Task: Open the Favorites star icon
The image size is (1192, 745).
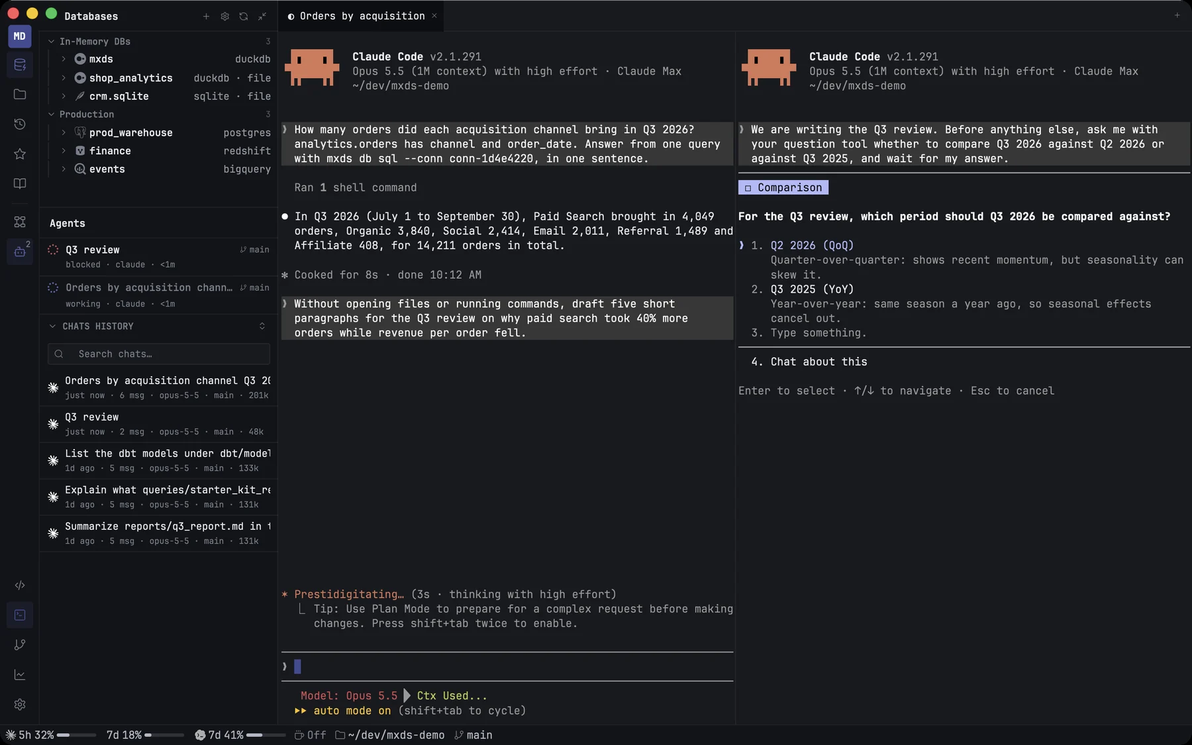Action: (20, 154)
